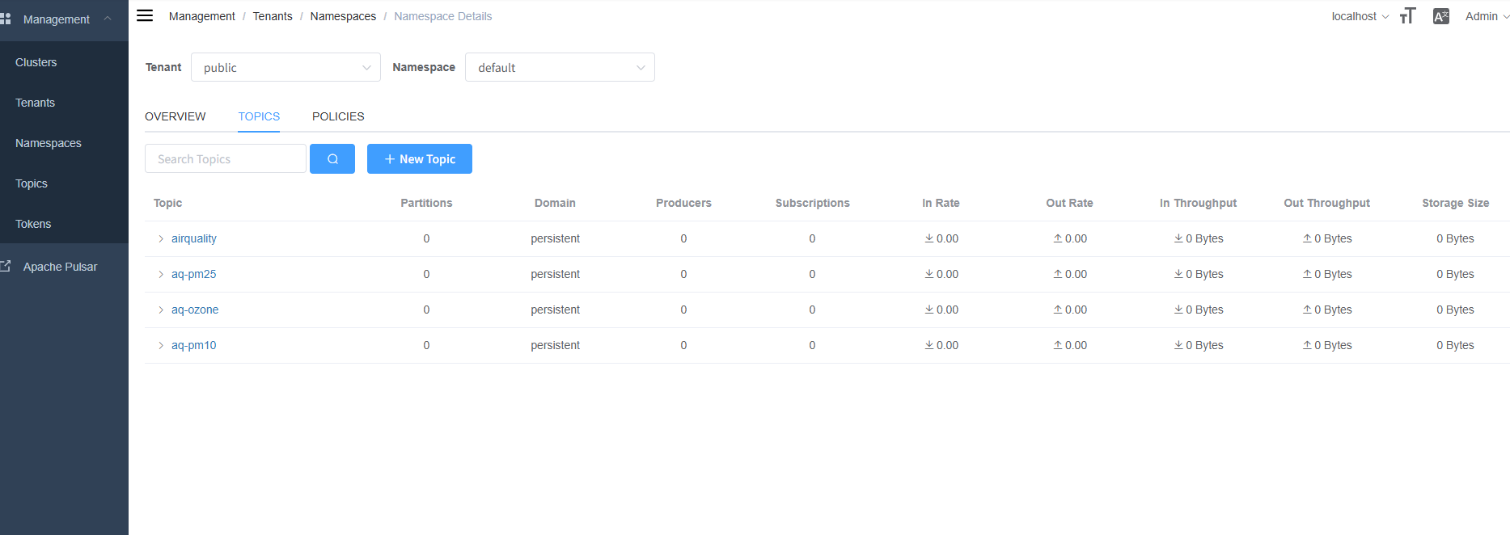Click the Management grid icon in sidebar

(x=6, y=19)
